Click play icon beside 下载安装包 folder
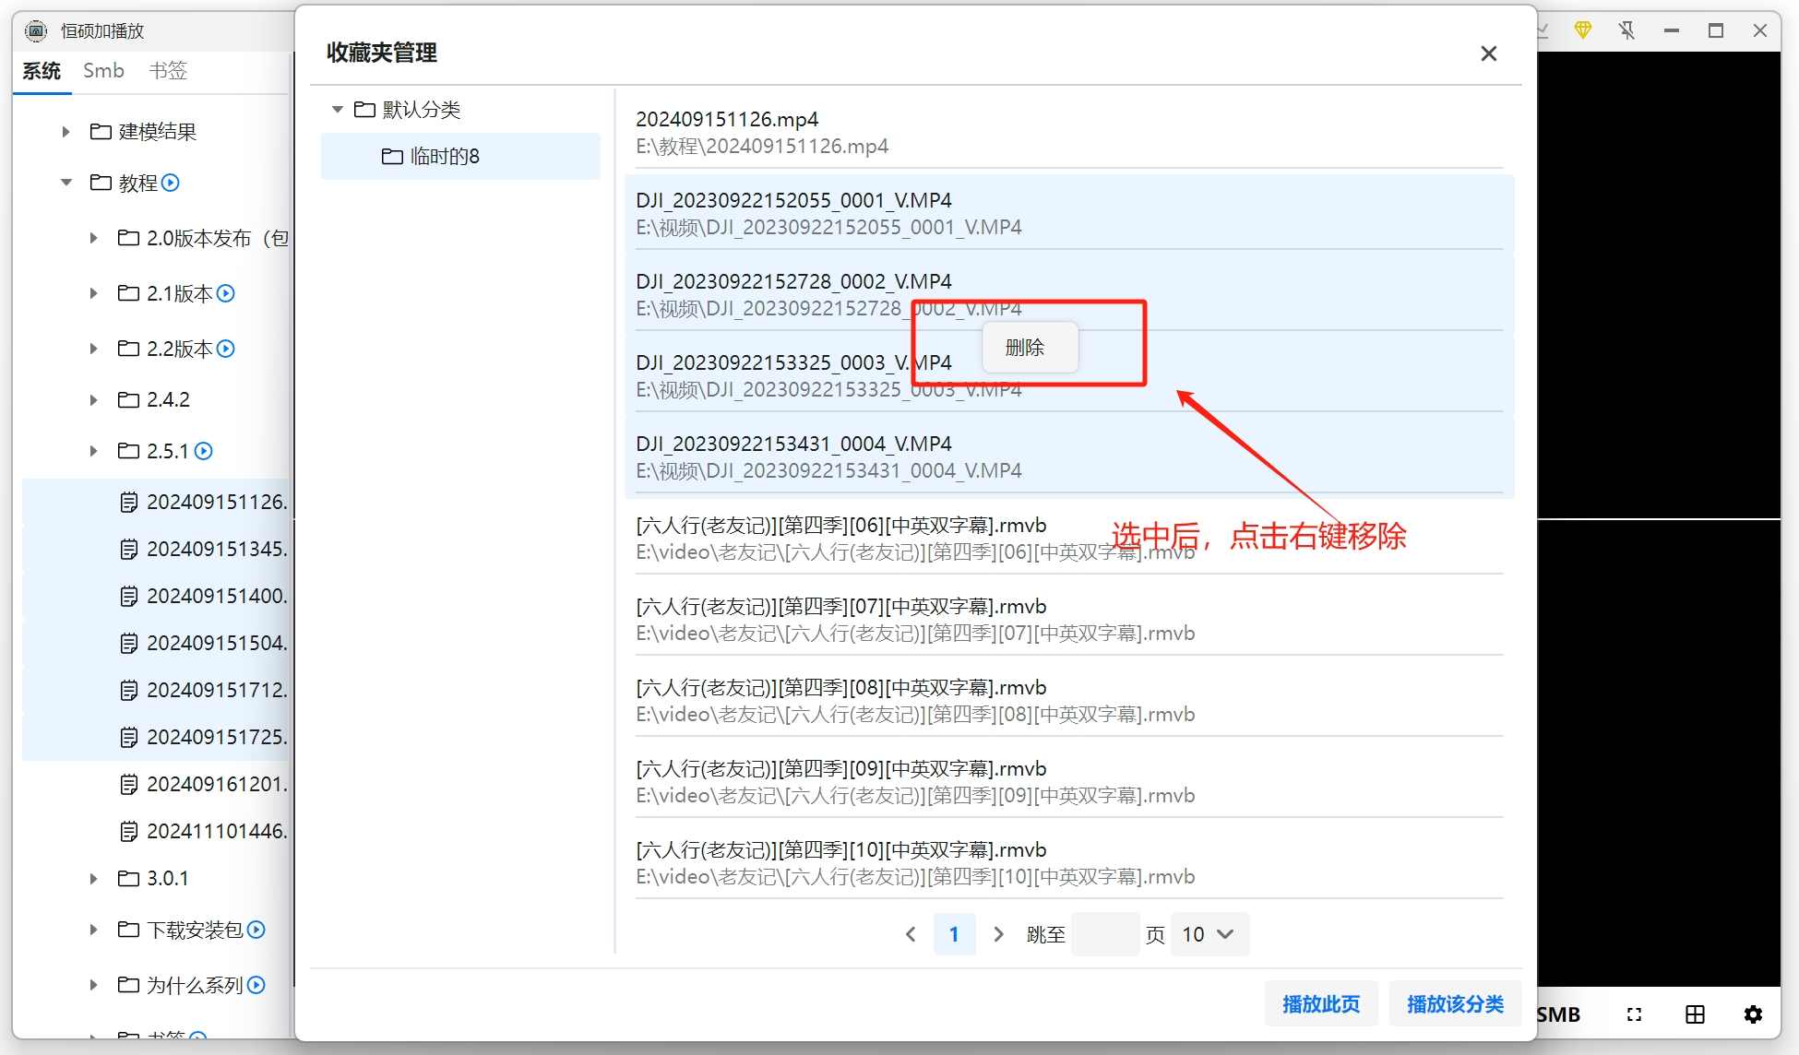 [256, 930]
